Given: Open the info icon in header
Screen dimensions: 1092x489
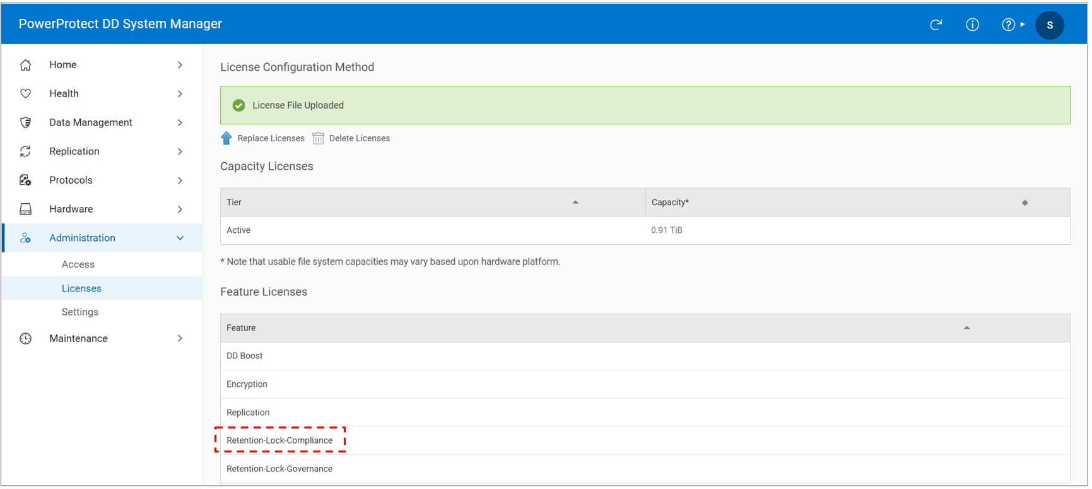Looking at the screenshot, I should [973, 25].
